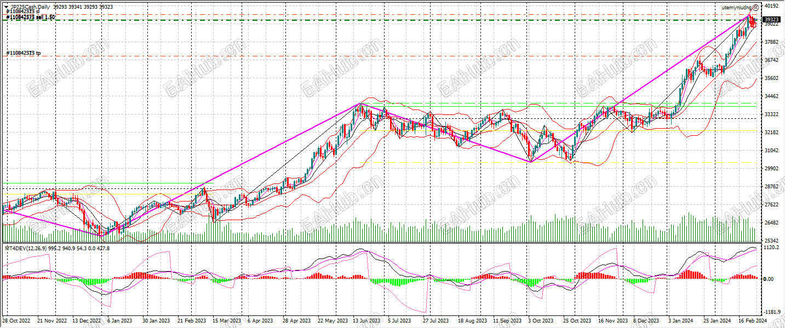
Task: Click the 33322 price scale label
Action: 771,114
